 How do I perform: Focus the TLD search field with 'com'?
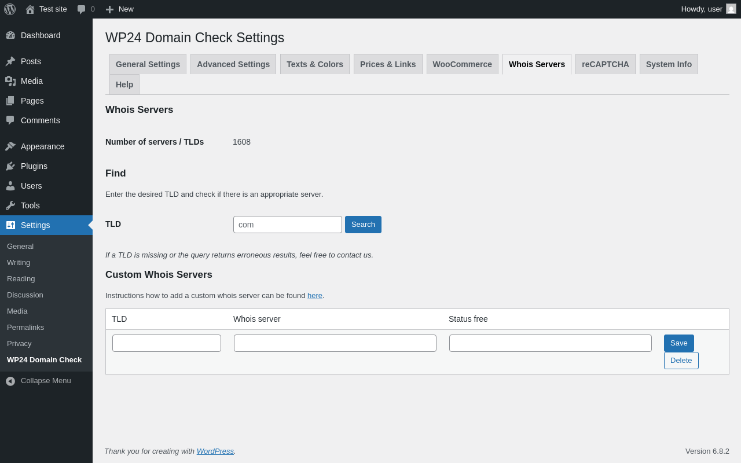coord(288,225)
